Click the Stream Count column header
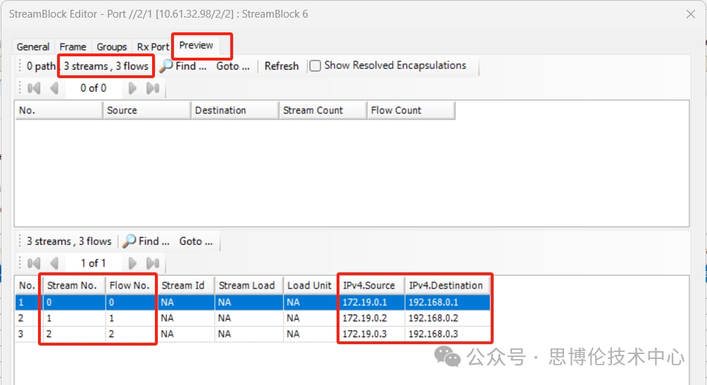707x385 pixels. (x=313, y=110)
